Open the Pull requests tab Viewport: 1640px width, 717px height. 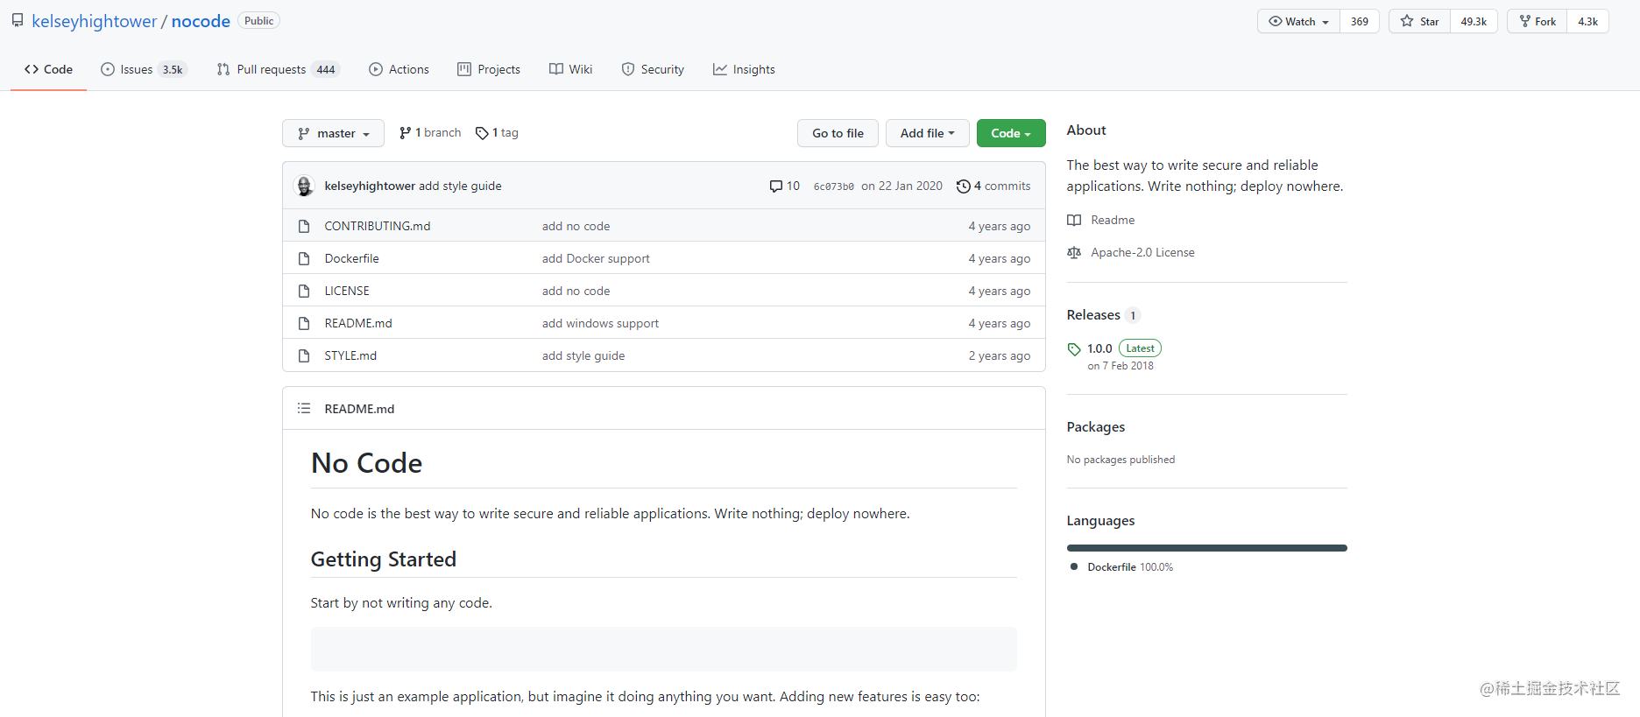(x=278, y=69)
